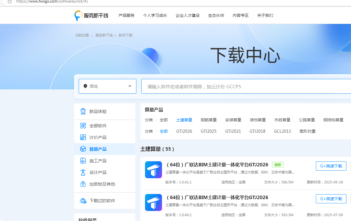Viewport: 351px width, 221px height.
Task: Select 算量产品 in the sidebar
Action: pyautogui.click(x=105, y=149)
